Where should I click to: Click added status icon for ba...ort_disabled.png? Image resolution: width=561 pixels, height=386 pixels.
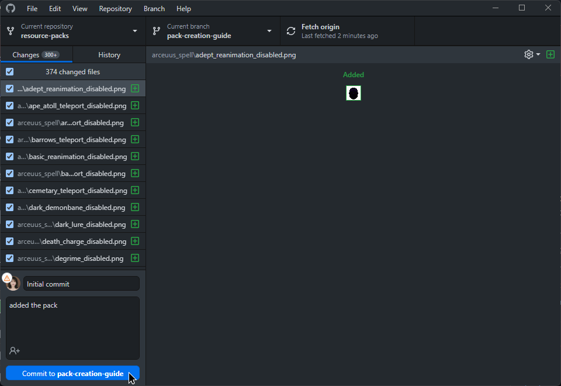click(x=135, y=173)
